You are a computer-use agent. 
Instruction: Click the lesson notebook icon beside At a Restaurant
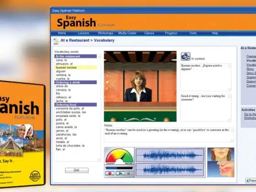tap(56, 41)
